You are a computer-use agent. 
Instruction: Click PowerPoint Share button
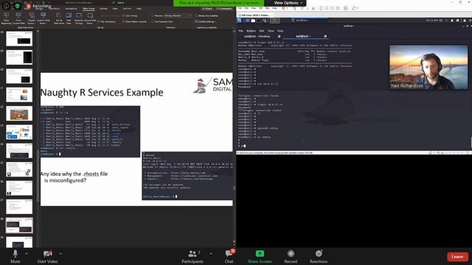[x=207, y=9]
